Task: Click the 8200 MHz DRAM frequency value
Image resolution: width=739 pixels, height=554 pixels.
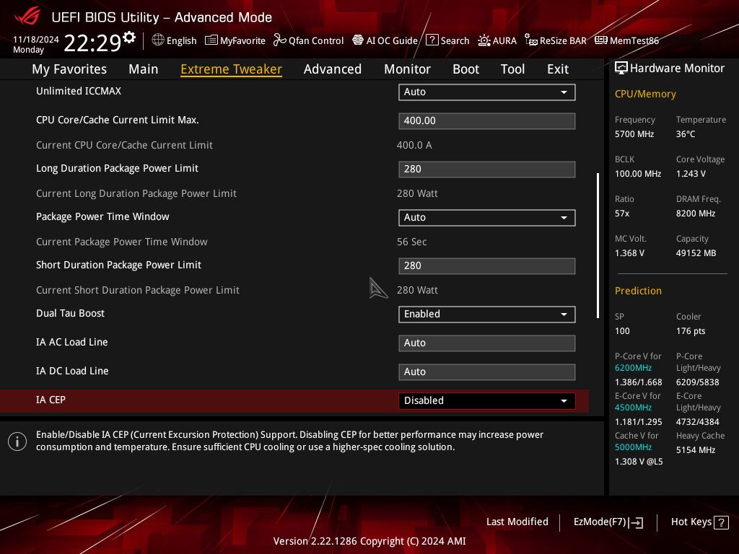Action: 696,214
